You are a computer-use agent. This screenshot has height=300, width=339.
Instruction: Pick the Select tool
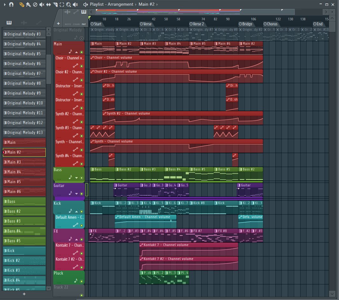click(62, 4)
